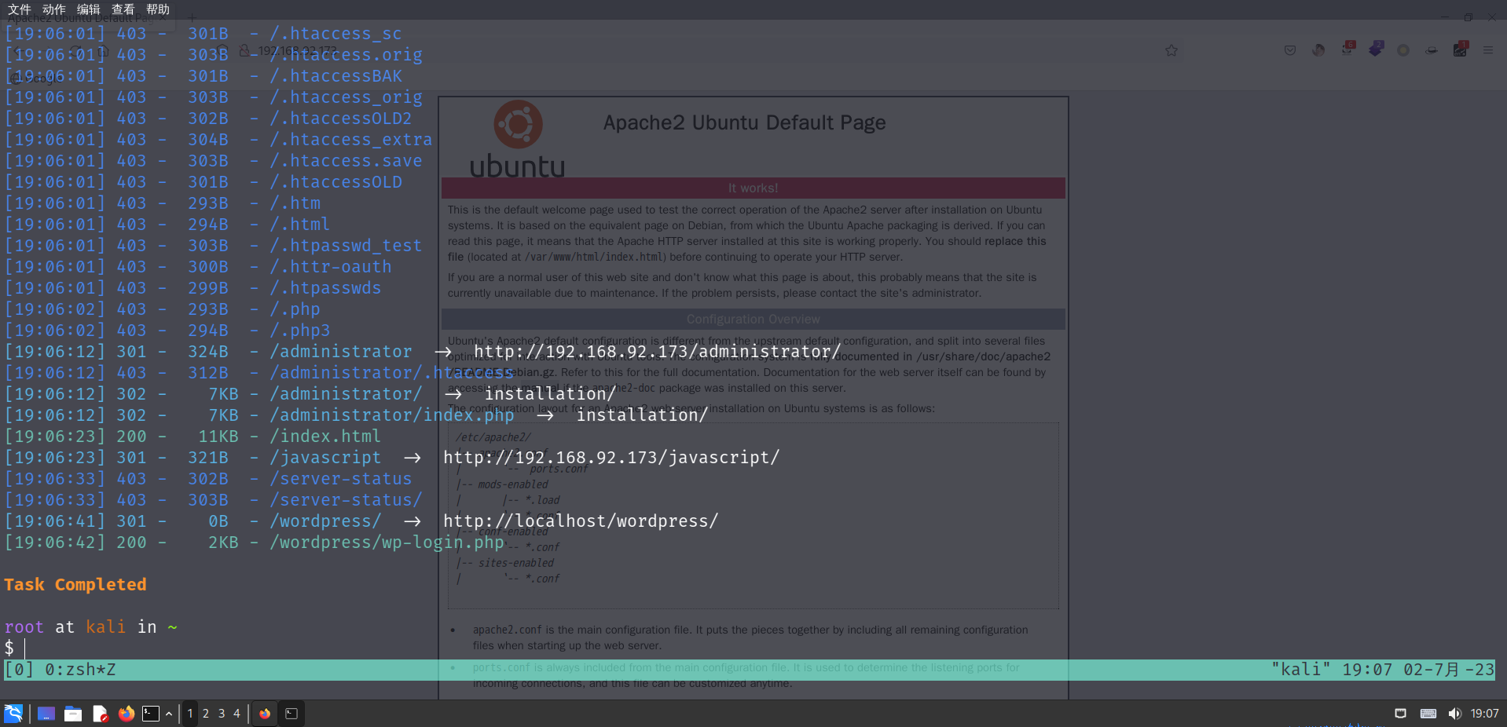
Task: Switch to workspace 1
Action: pyautogui.click(x=190, y=714)
